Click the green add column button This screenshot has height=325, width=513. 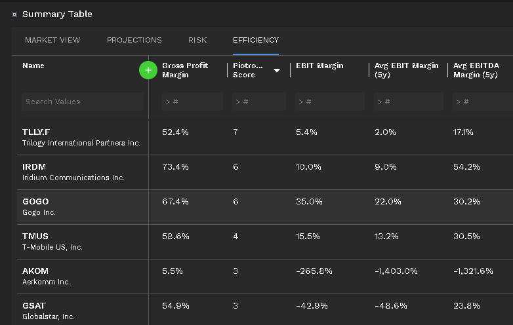pyautogui.click(x=148, y=70)
